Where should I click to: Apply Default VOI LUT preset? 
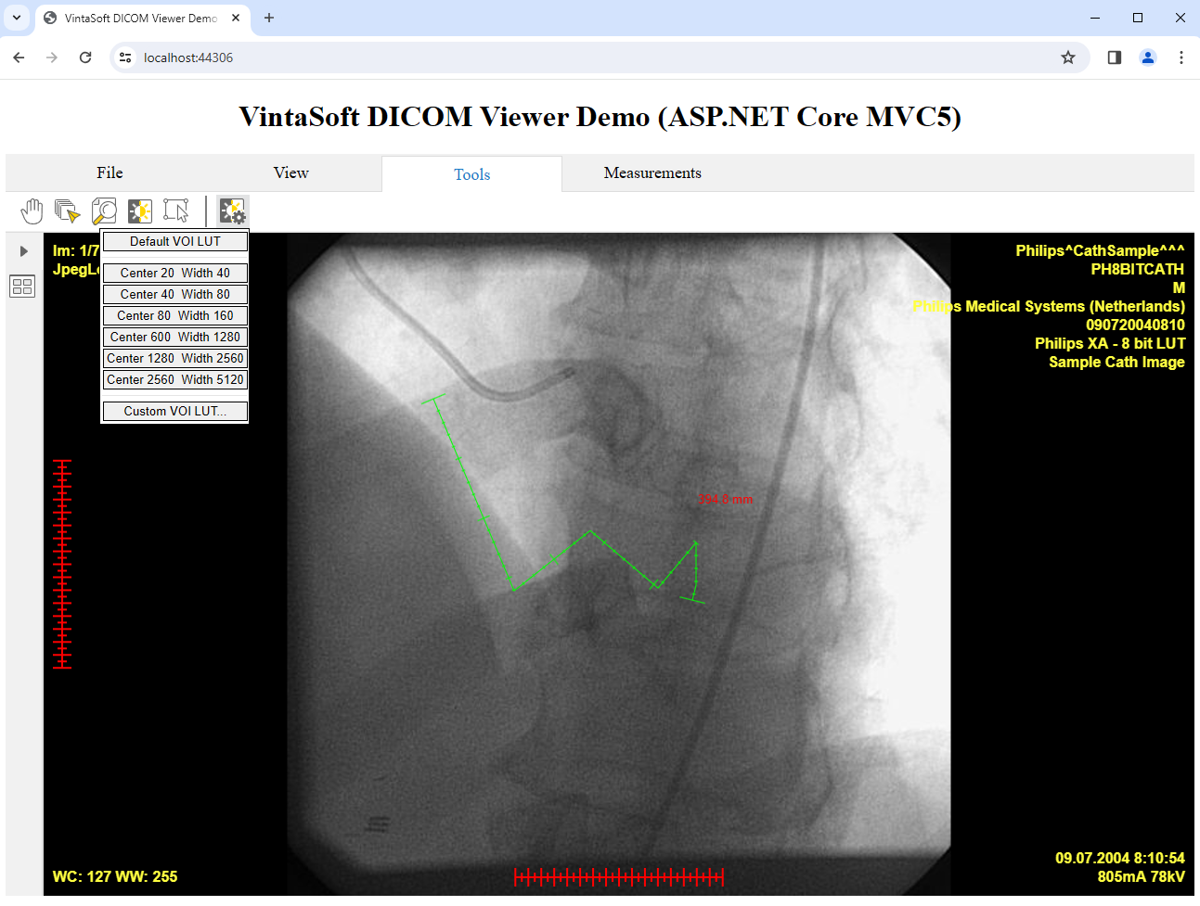(175, 242)
